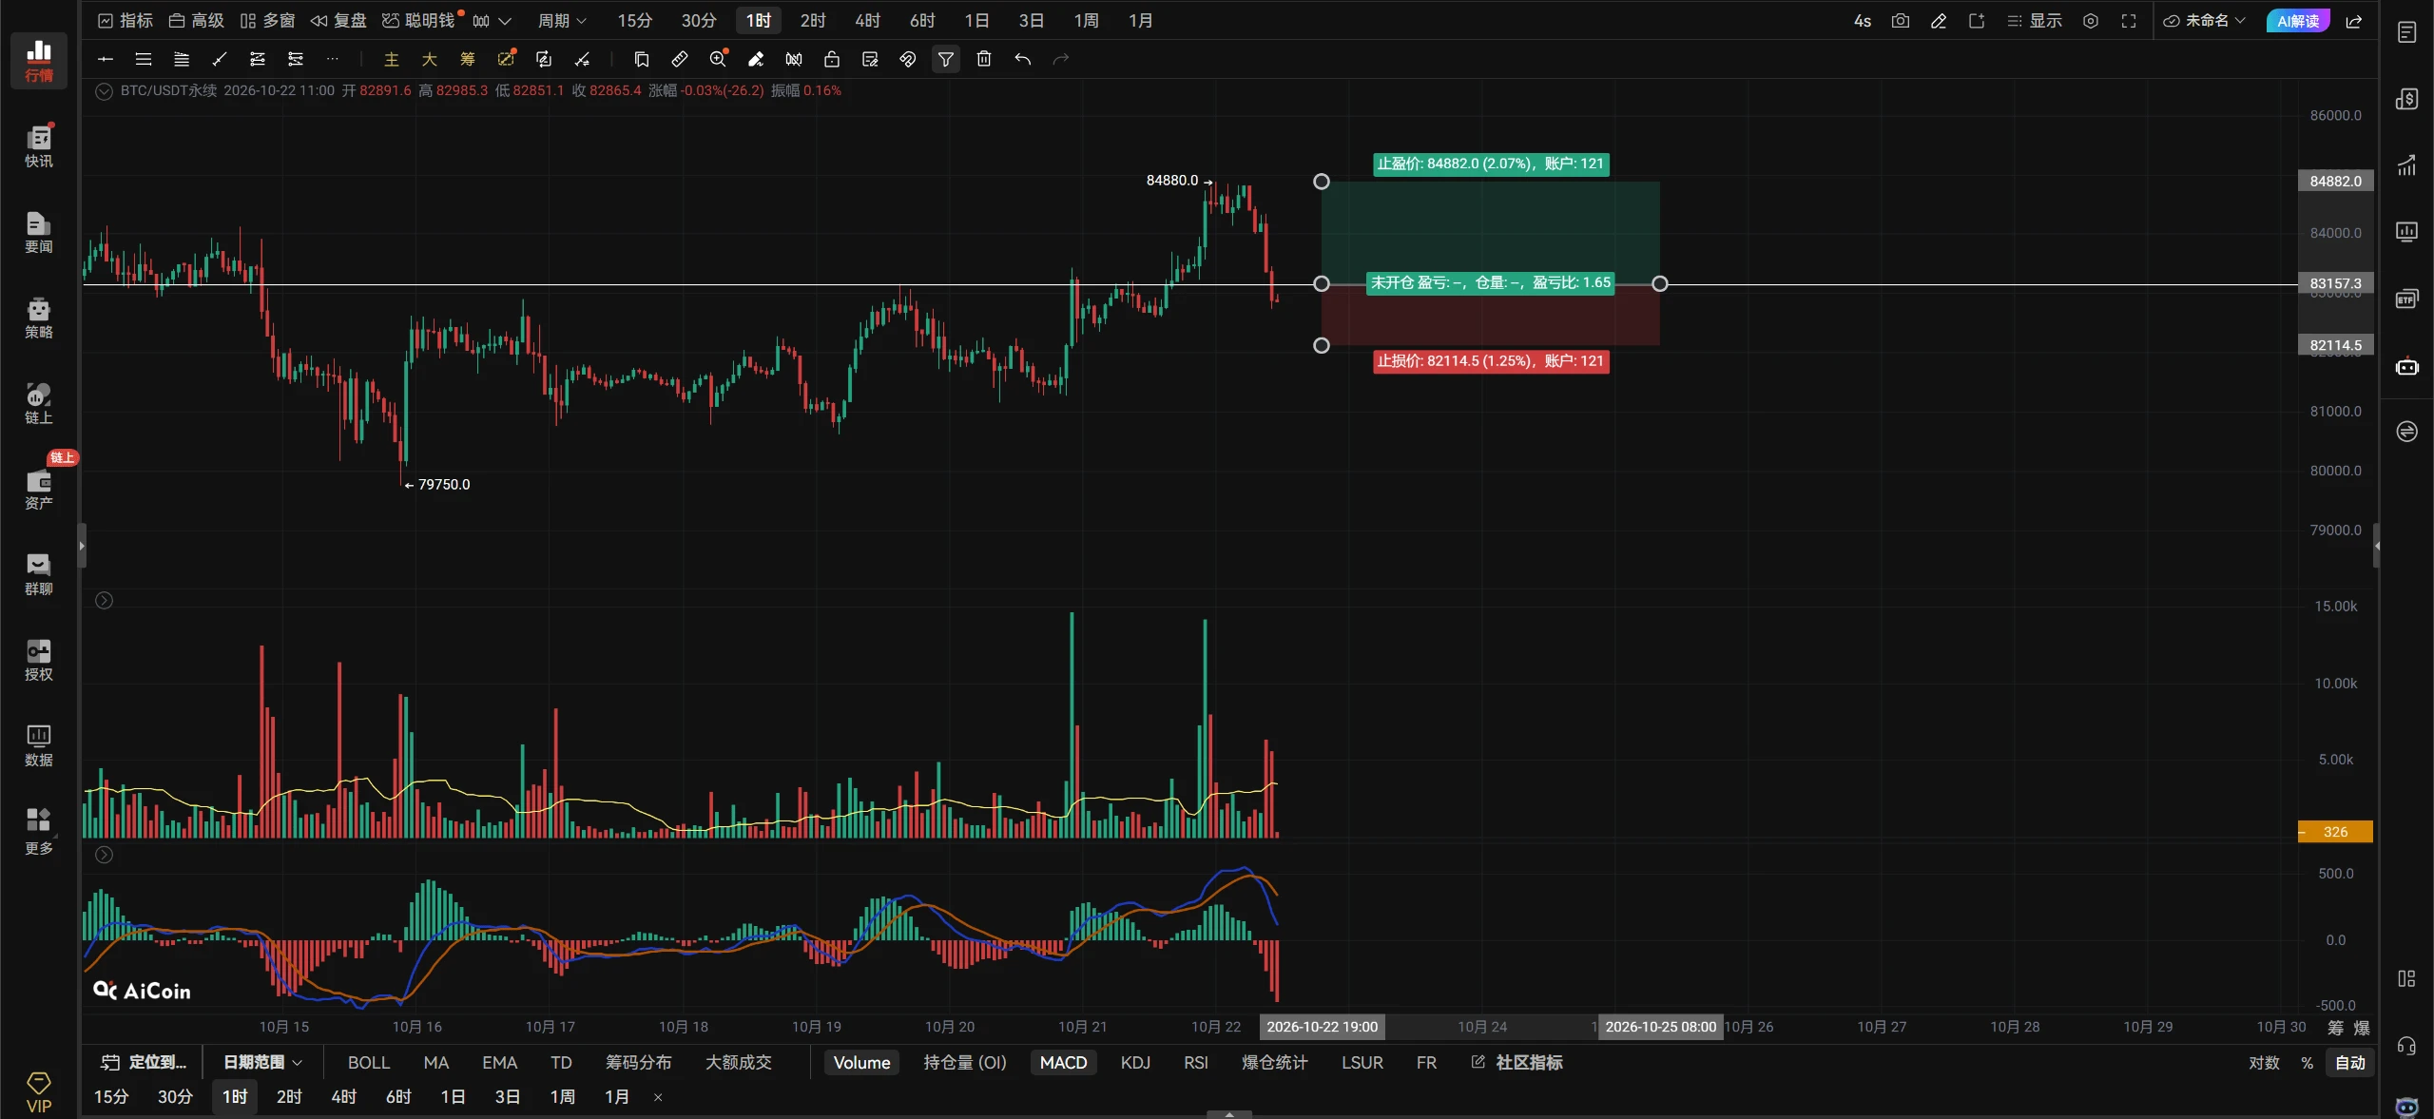Image resolution: width=2434 pixels, height=1119 pixels.
Task: Click the VIP diamond icon
Action: [39, 1091]
